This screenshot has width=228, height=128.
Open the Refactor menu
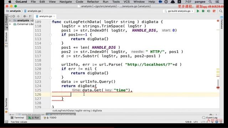93,2
